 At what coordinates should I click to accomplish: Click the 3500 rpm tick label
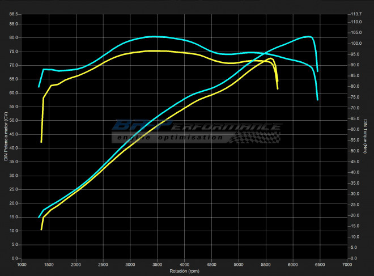pyautogui.click(x=158, y=264)
